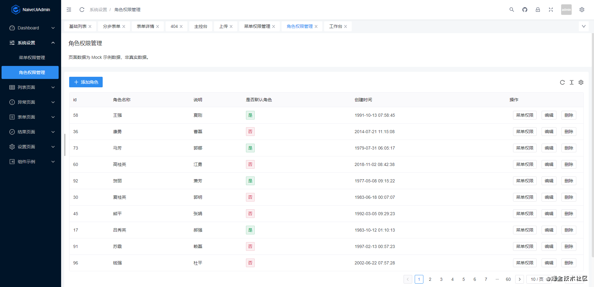
Task: Open 菜单权限 for role 王强
Action: [x=525, y=115]
